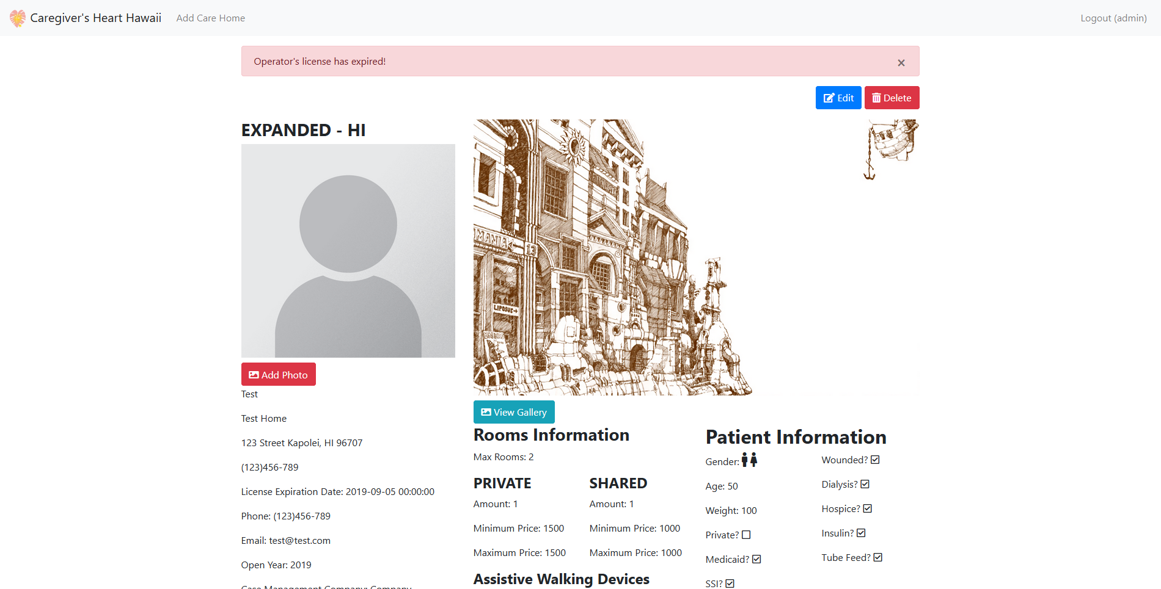
Task: Click the License Expiration Date text
Action: coord(338,492)
